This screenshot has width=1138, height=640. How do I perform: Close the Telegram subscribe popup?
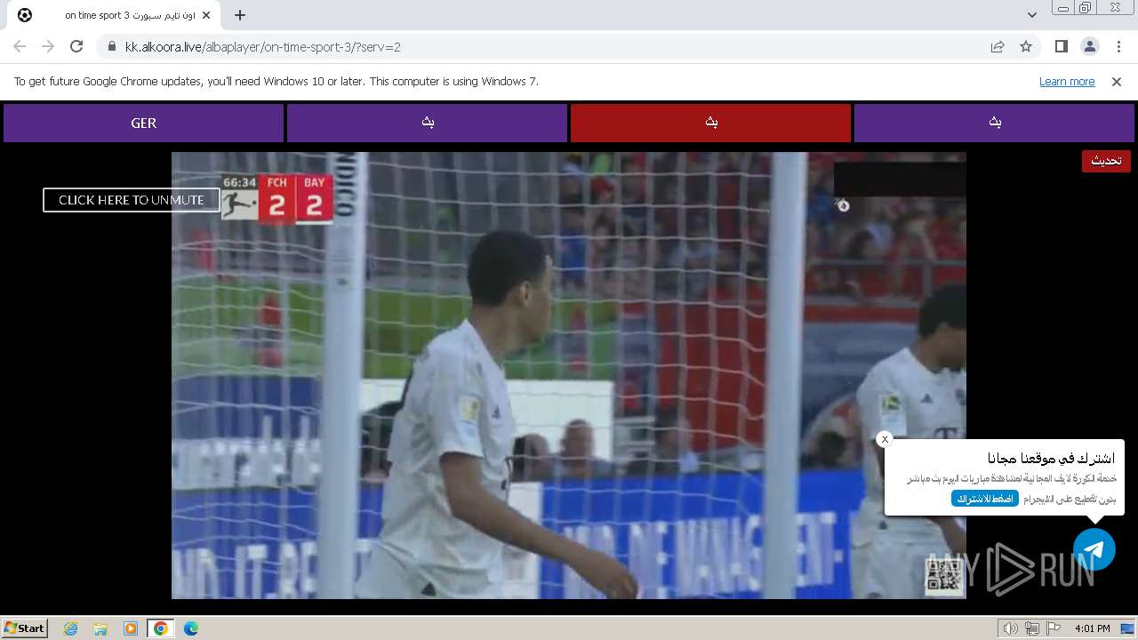[x=885, y=439]
